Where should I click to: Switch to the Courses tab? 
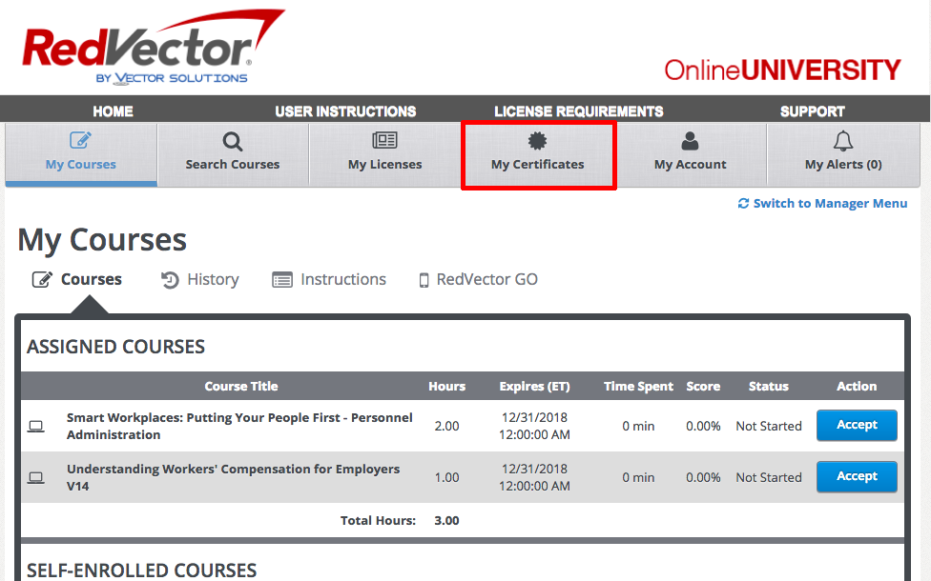(x=89, y=278)
